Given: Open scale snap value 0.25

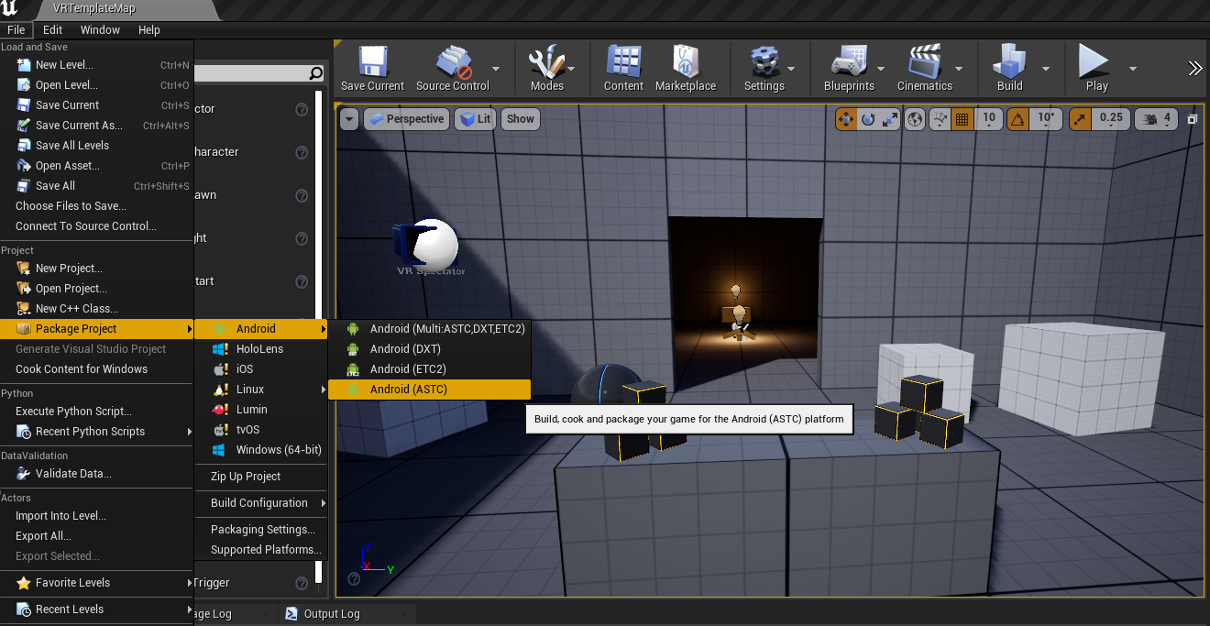Looking at the screenshot, I should click(x=1110, y=118).
